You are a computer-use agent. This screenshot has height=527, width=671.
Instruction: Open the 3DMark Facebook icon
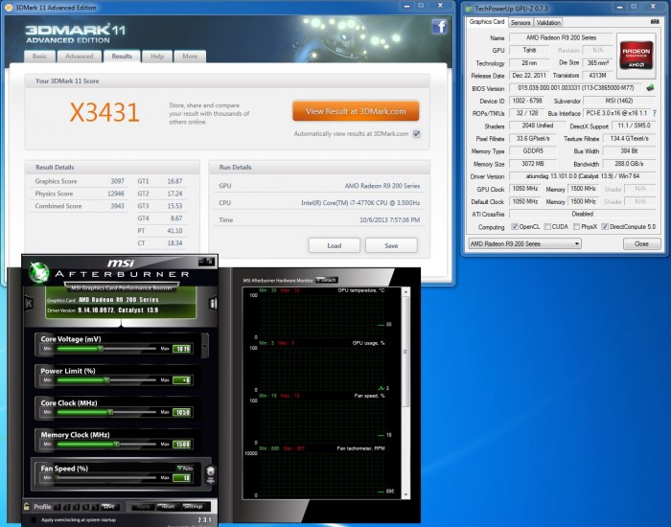[x=440, y=27]
